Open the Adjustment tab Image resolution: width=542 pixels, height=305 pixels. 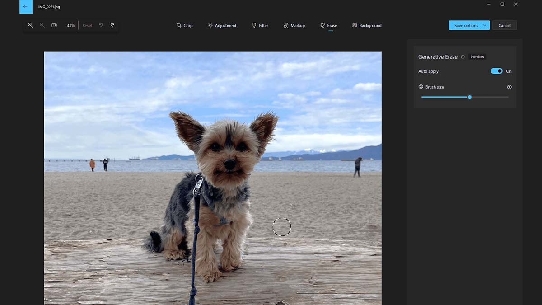tap(222, 26)
